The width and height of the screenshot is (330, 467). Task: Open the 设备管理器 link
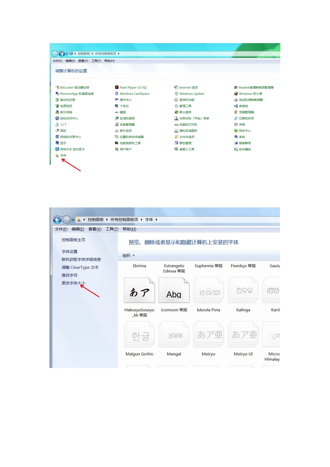(x=127, y=124)
